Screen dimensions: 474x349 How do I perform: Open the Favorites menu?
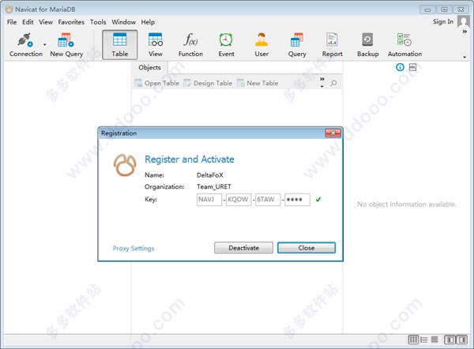click(71, 22)
